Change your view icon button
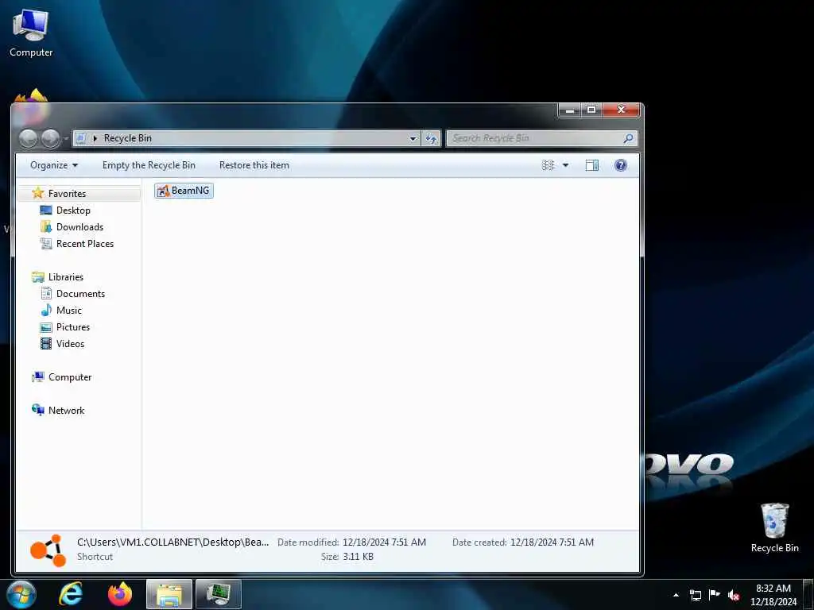814x610 pixels. tap(548, 165)
